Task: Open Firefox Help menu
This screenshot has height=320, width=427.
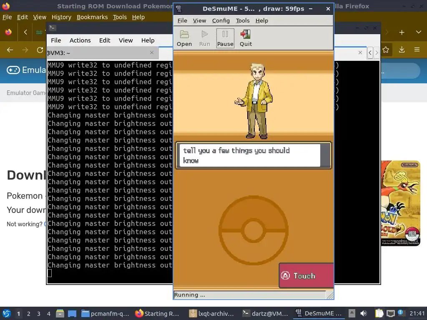Action: pos(138,17)
